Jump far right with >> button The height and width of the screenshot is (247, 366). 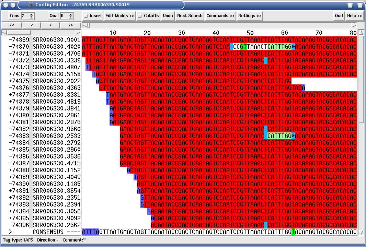(70, 25)
